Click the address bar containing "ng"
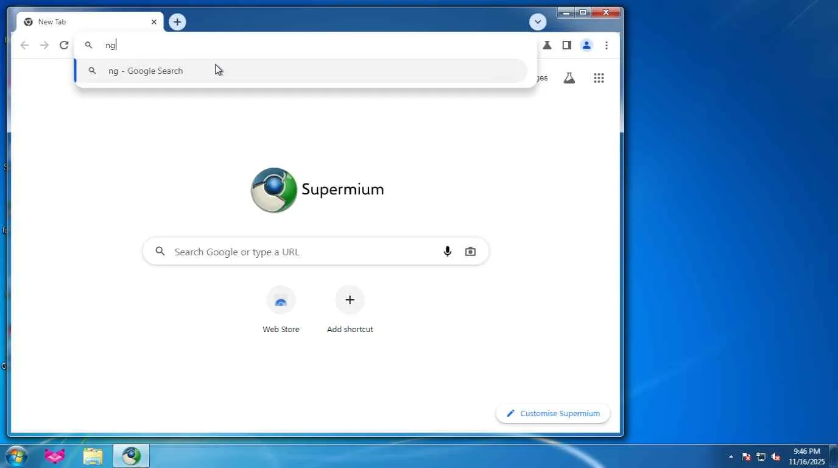 (306, 45)
